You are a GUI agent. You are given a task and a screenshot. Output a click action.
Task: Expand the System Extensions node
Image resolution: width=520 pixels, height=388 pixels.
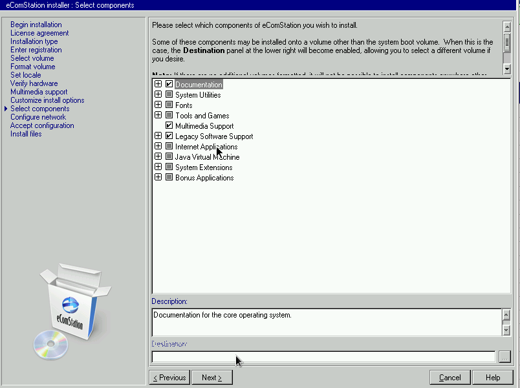point(158,167)
